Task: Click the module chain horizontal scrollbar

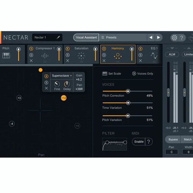Action: point(46,65)
